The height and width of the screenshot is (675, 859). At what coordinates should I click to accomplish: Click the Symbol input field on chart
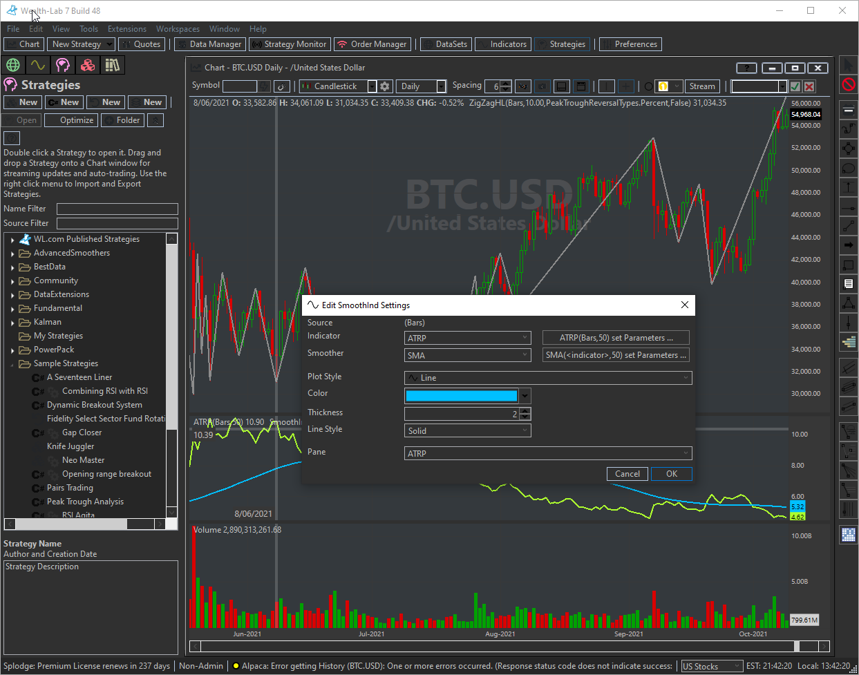point(240,86)
